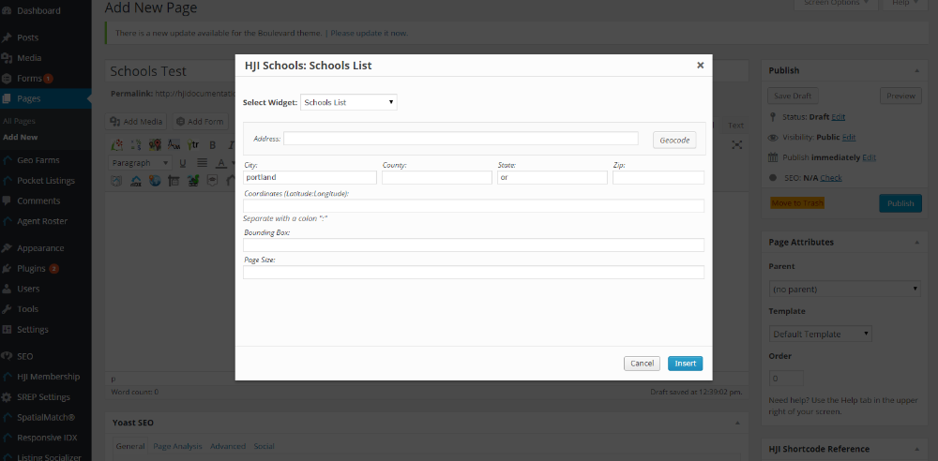
Task: Click the Preview button
Action: pos(900,96)
